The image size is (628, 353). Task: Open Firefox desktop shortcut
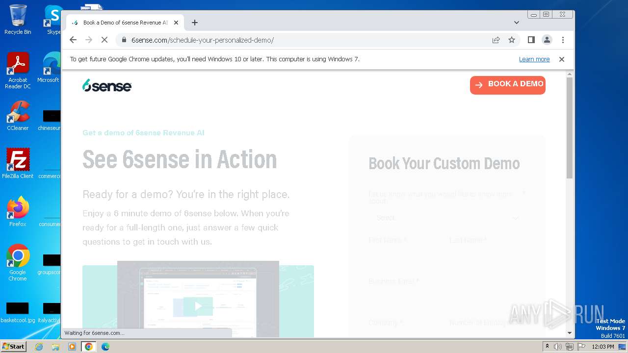click(x=18, y=211)
